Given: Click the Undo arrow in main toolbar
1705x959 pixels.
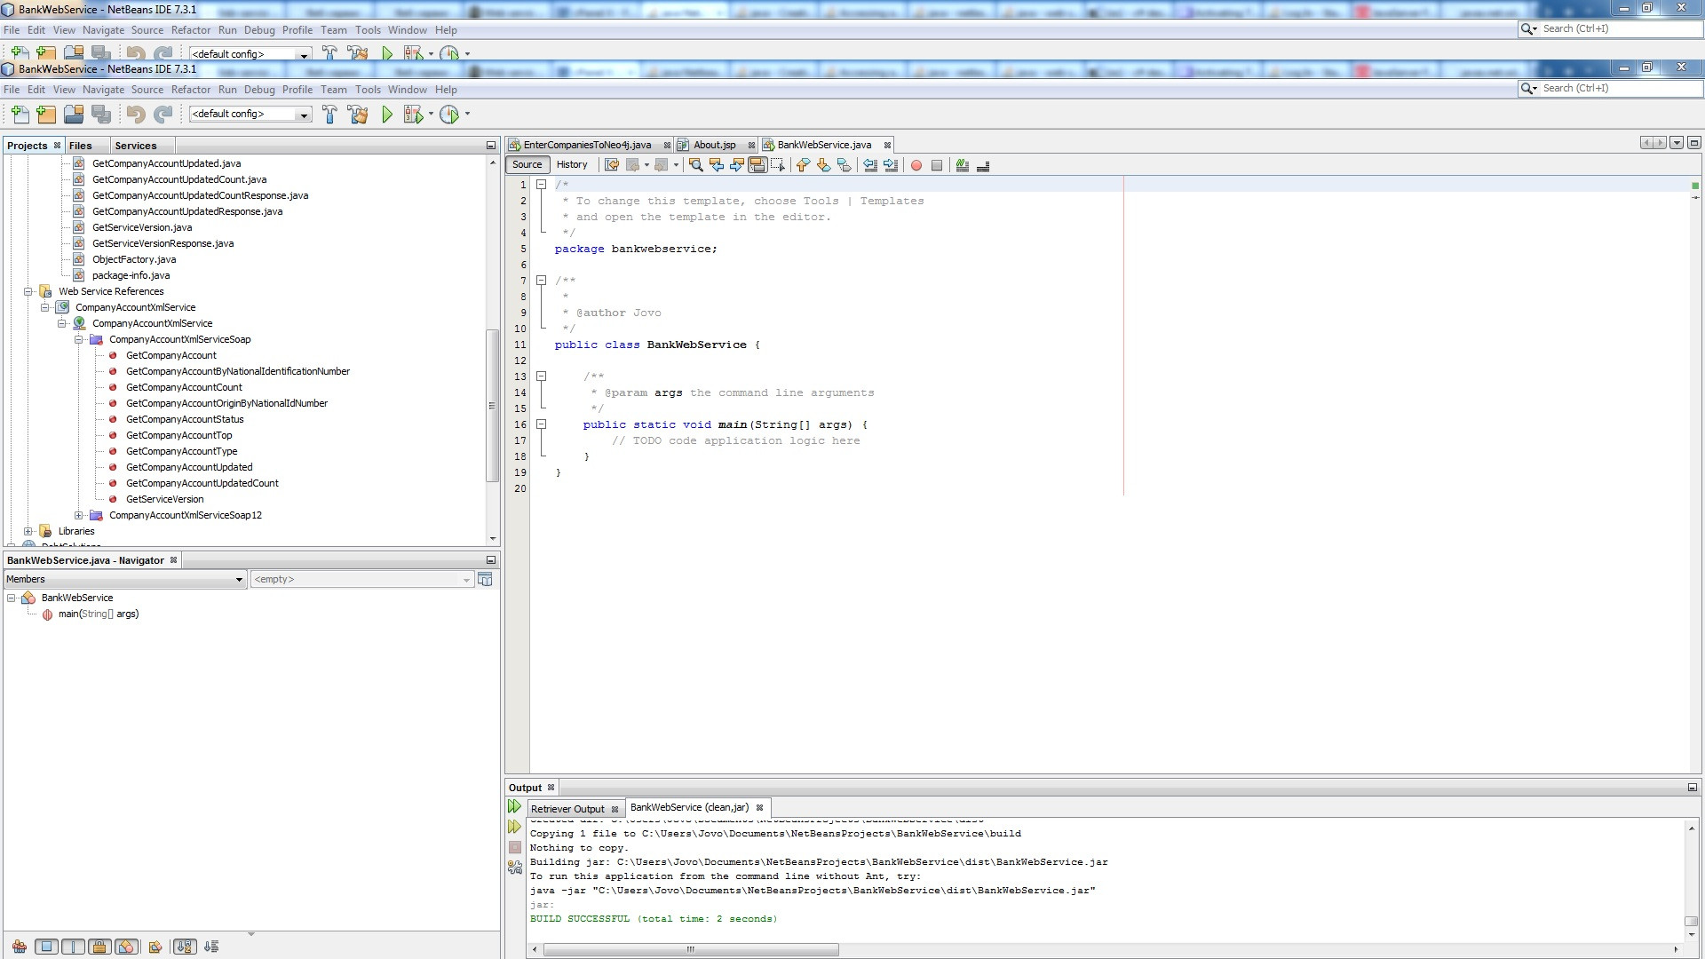Looking at the screenshot, I should [x=136, y=114].
